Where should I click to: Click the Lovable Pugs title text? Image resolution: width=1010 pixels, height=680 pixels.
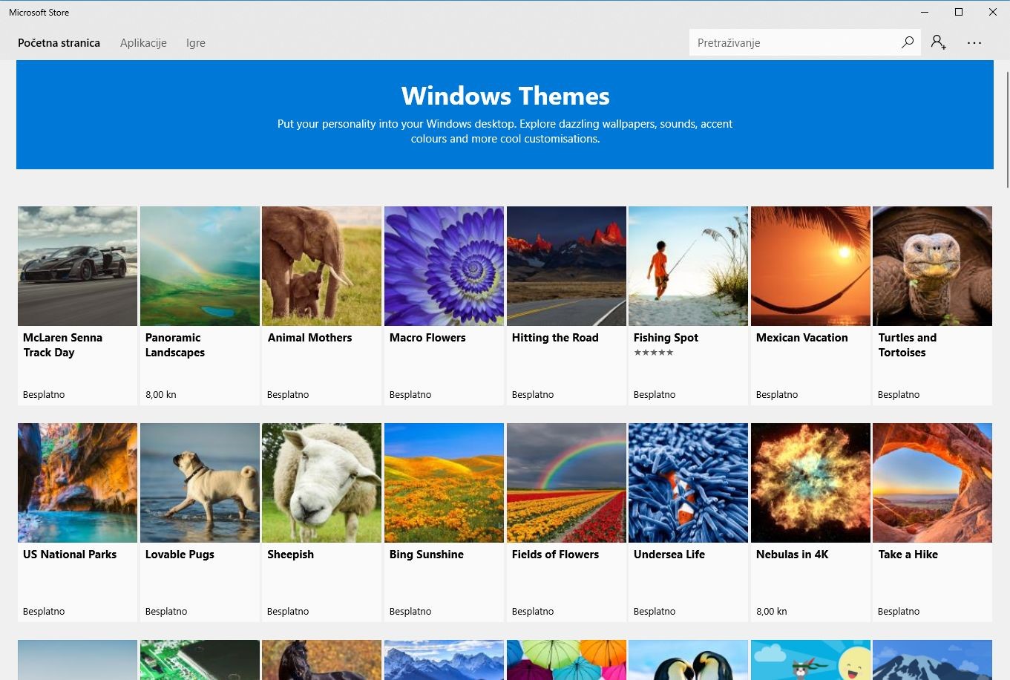(180, 554)
